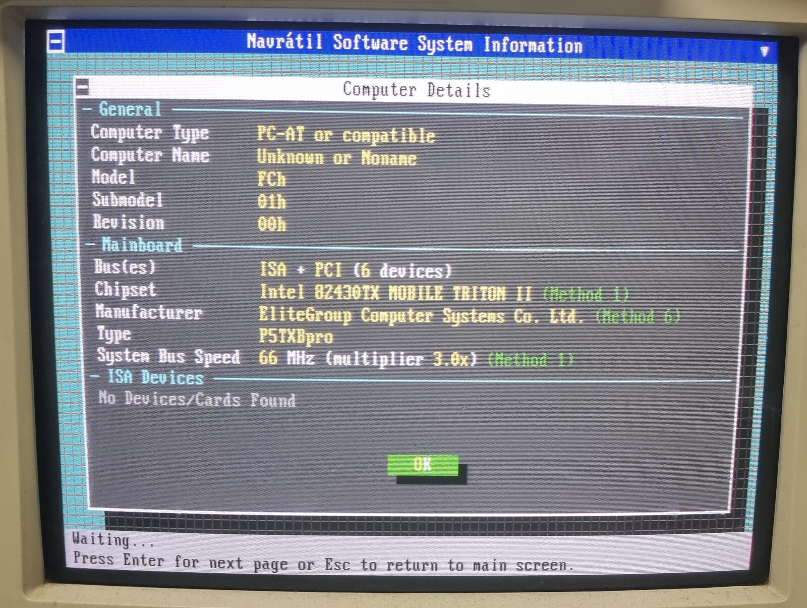Click the Submodel value '01h'
The height and width of the screenshot is (608, 807).
click(271, 202)
